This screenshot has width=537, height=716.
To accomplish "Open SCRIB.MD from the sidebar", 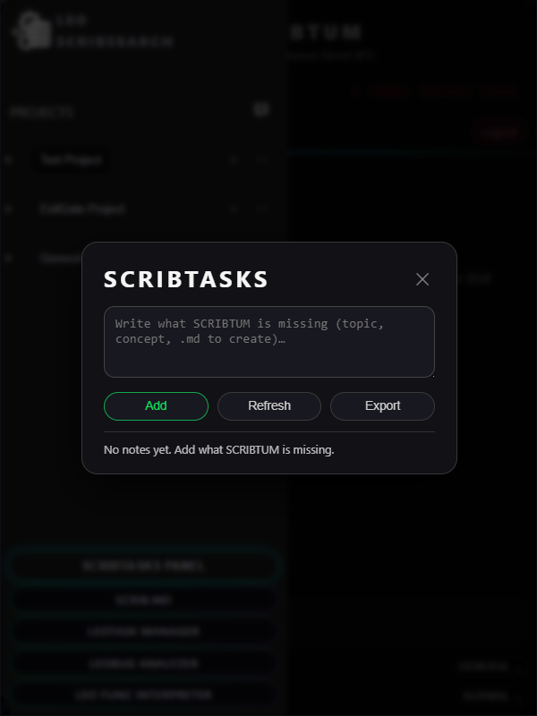I will pyautogui.click(x=143, y=599).
